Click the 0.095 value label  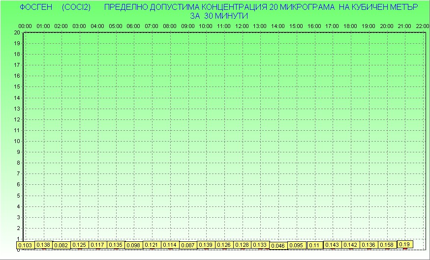[x=296, y=245]
